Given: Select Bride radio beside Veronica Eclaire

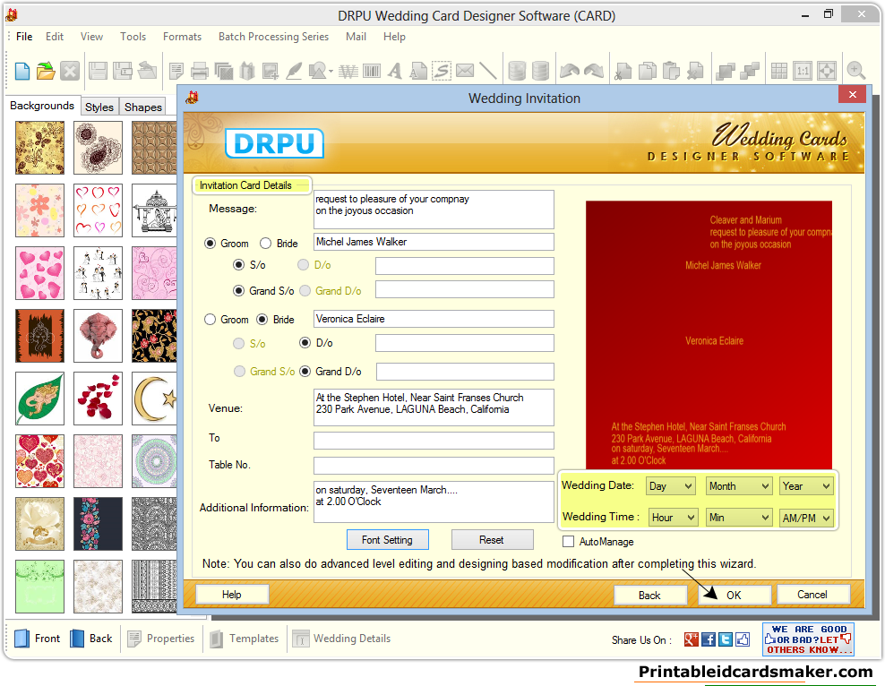Looking at the screenshot, I should coord(262,320).
